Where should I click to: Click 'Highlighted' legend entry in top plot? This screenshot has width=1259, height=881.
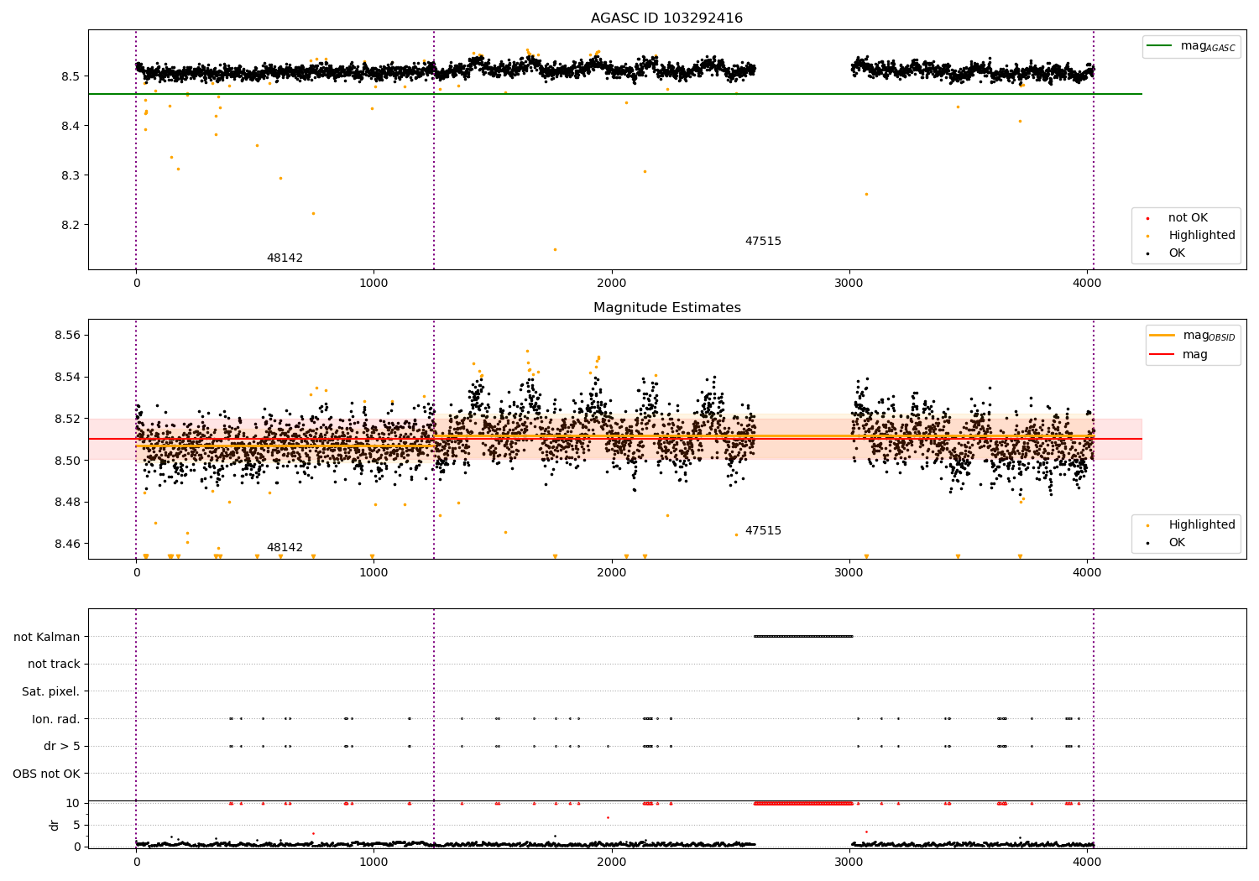click(1191, 236)
